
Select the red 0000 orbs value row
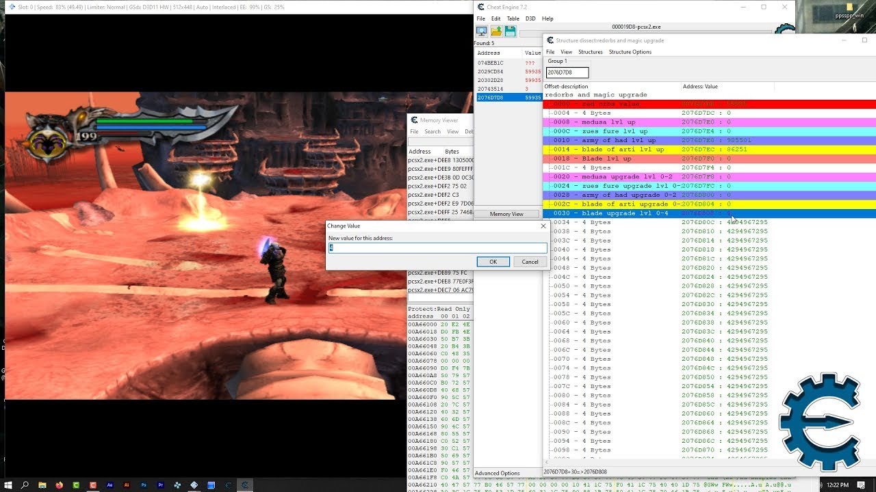pos(710,104)
